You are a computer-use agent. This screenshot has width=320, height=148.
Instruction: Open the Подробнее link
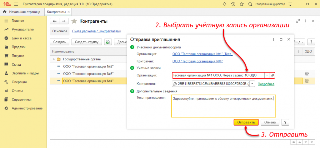pos(266,84)
